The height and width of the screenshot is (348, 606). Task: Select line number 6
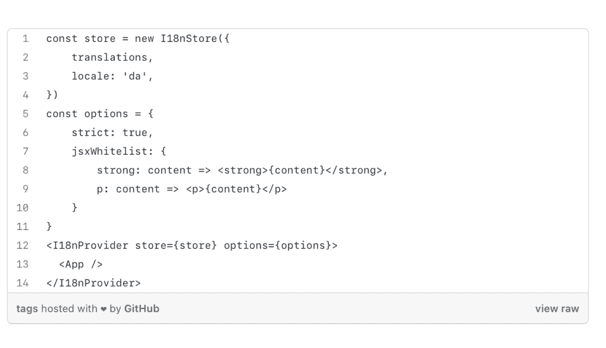[25, 132]
